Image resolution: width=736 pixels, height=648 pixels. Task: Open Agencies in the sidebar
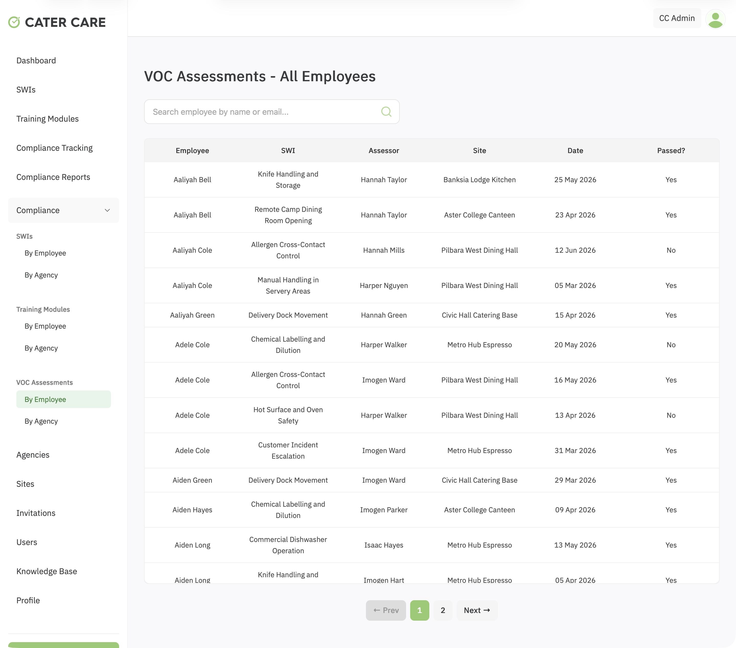point(33,455)
